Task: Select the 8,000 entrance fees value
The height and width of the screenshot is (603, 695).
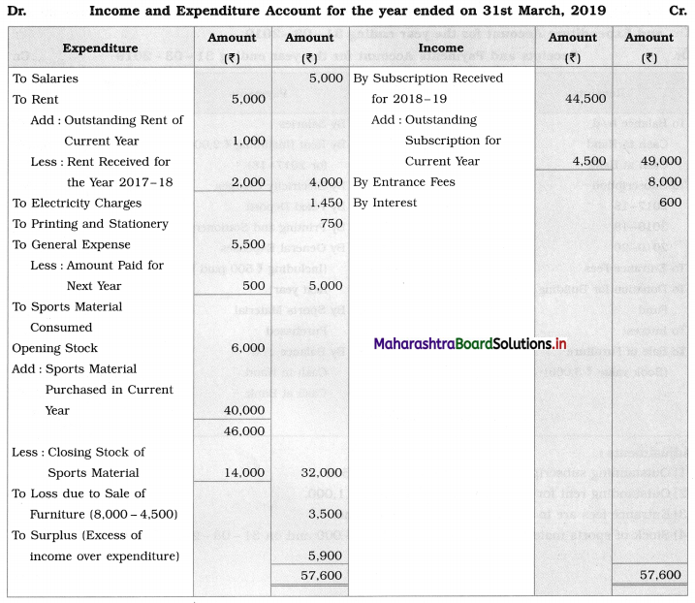Action: coord(664,182)
